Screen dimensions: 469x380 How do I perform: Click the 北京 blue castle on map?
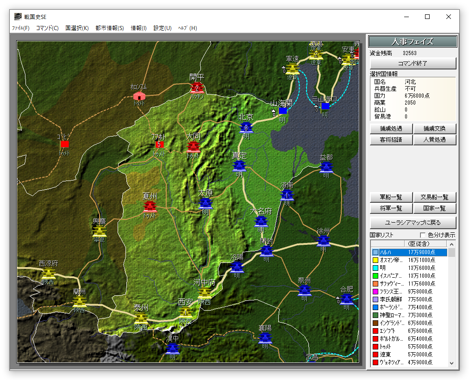tap(246, 128)
